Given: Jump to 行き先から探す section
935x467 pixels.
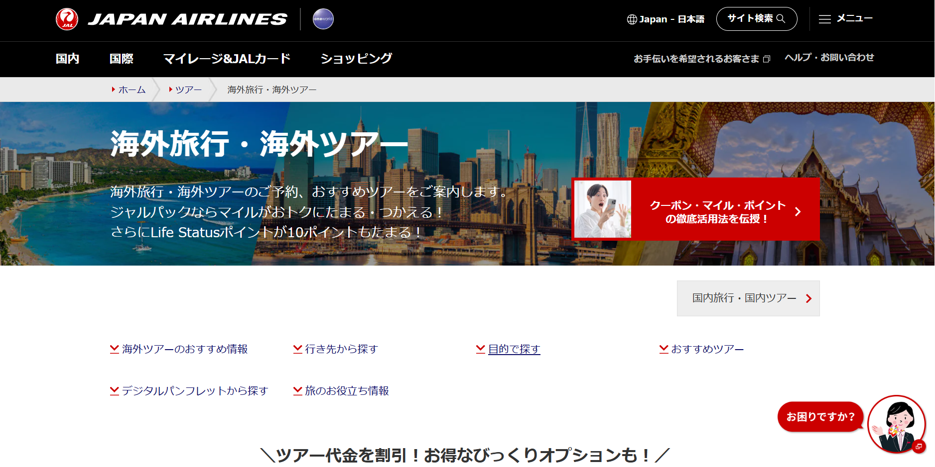Looking at the screenshot, I should (341, 349).
